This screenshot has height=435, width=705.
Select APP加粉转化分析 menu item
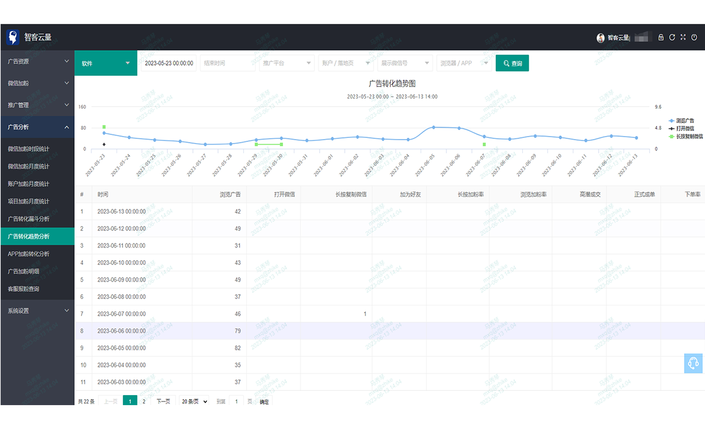point(29,254)
